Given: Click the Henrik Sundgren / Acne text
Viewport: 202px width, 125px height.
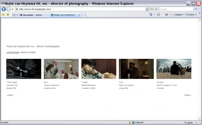Looking at the screenshot, I should click(x=167, y=85).
